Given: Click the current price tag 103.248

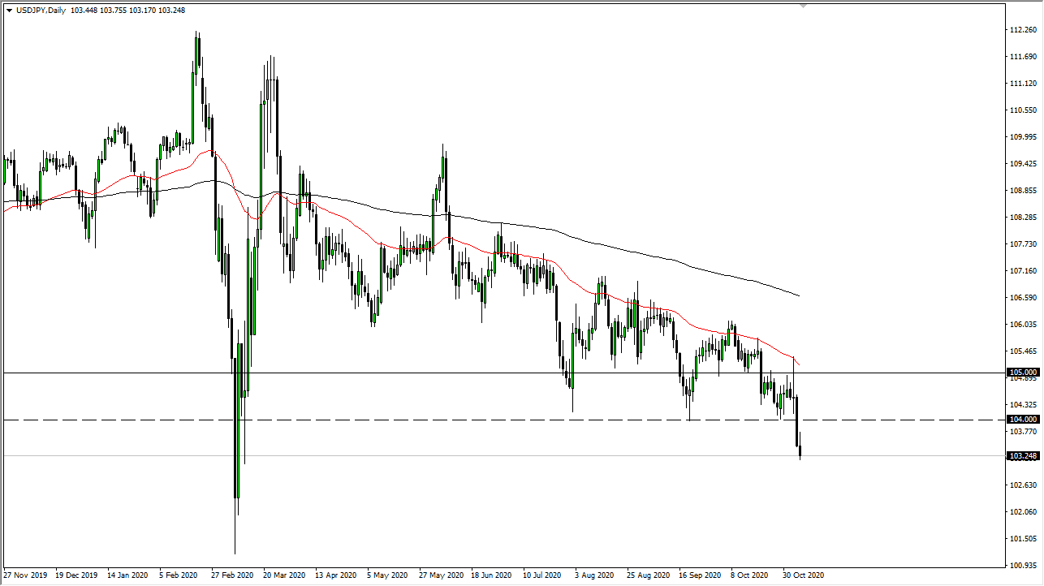Looking at the screenshot, I should [x=1024, y=457].
